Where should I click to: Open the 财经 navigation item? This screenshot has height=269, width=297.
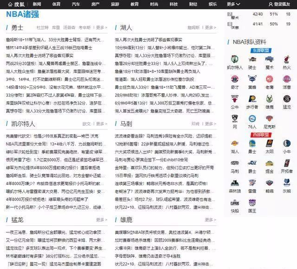point(193,4)
